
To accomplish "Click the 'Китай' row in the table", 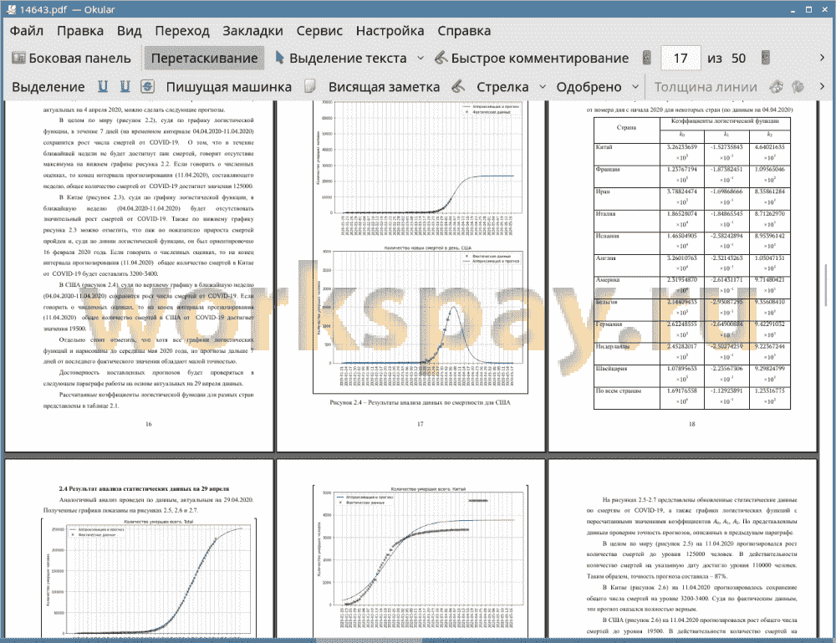I will pyautogui.click(x=691, y=152).
